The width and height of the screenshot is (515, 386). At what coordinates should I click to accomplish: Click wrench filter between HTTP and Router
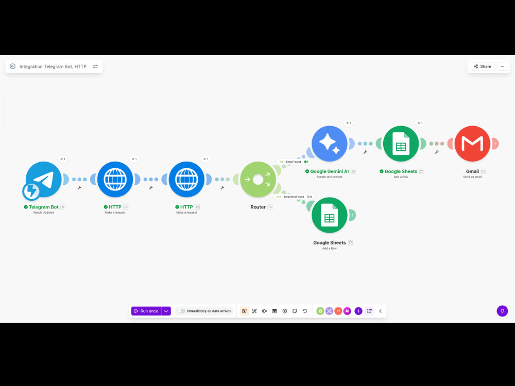click(x=222, y=188)
